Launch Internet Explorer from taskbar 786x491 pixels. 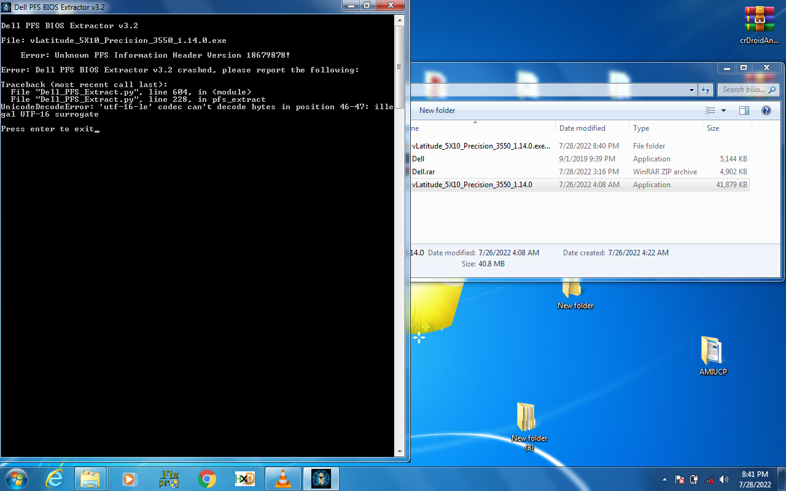click(x=55, y=478)
